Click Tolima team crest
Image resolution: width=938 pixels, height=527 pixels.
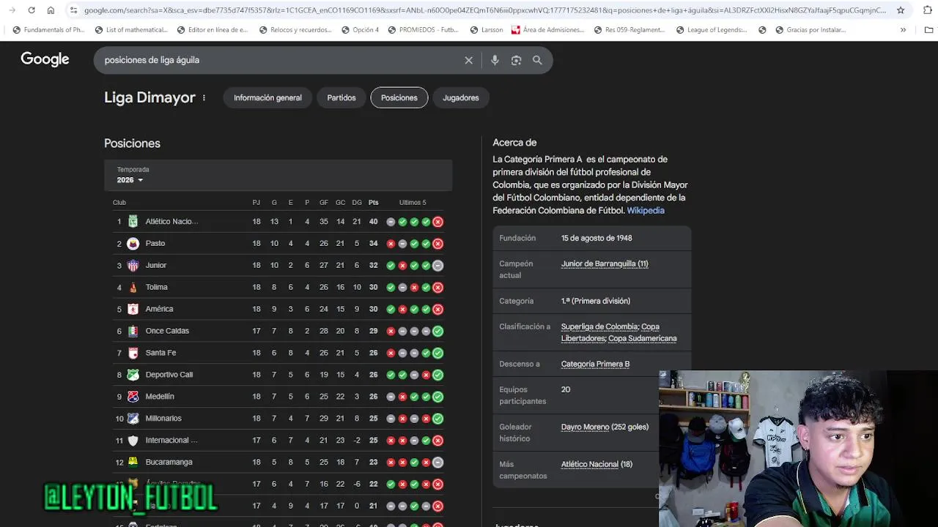pos(133,288)
